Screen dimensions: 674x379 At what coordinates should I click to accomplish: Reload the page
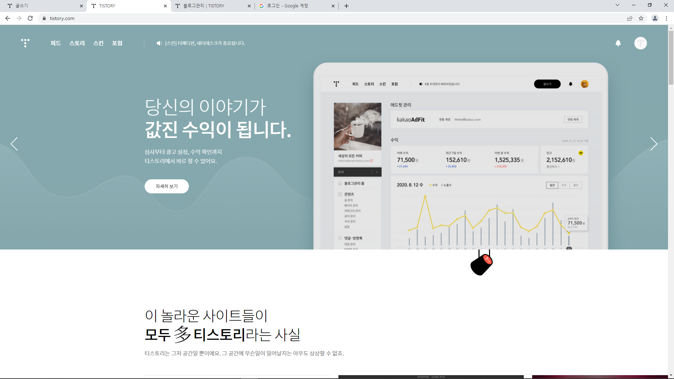pos(30,18)
